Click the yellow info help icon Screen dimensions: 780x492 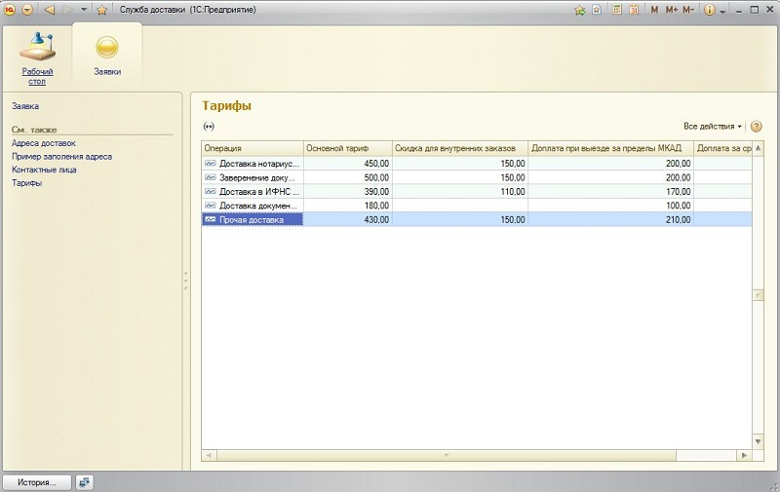[710, 9]
